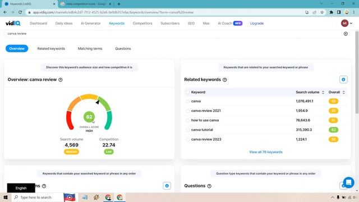Open the Subscribers section
Viewport: 359px width, 202px height.
[x=170, y=24]
